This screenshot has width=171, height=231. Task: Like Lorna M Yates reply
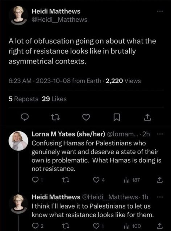click(99, 180)
